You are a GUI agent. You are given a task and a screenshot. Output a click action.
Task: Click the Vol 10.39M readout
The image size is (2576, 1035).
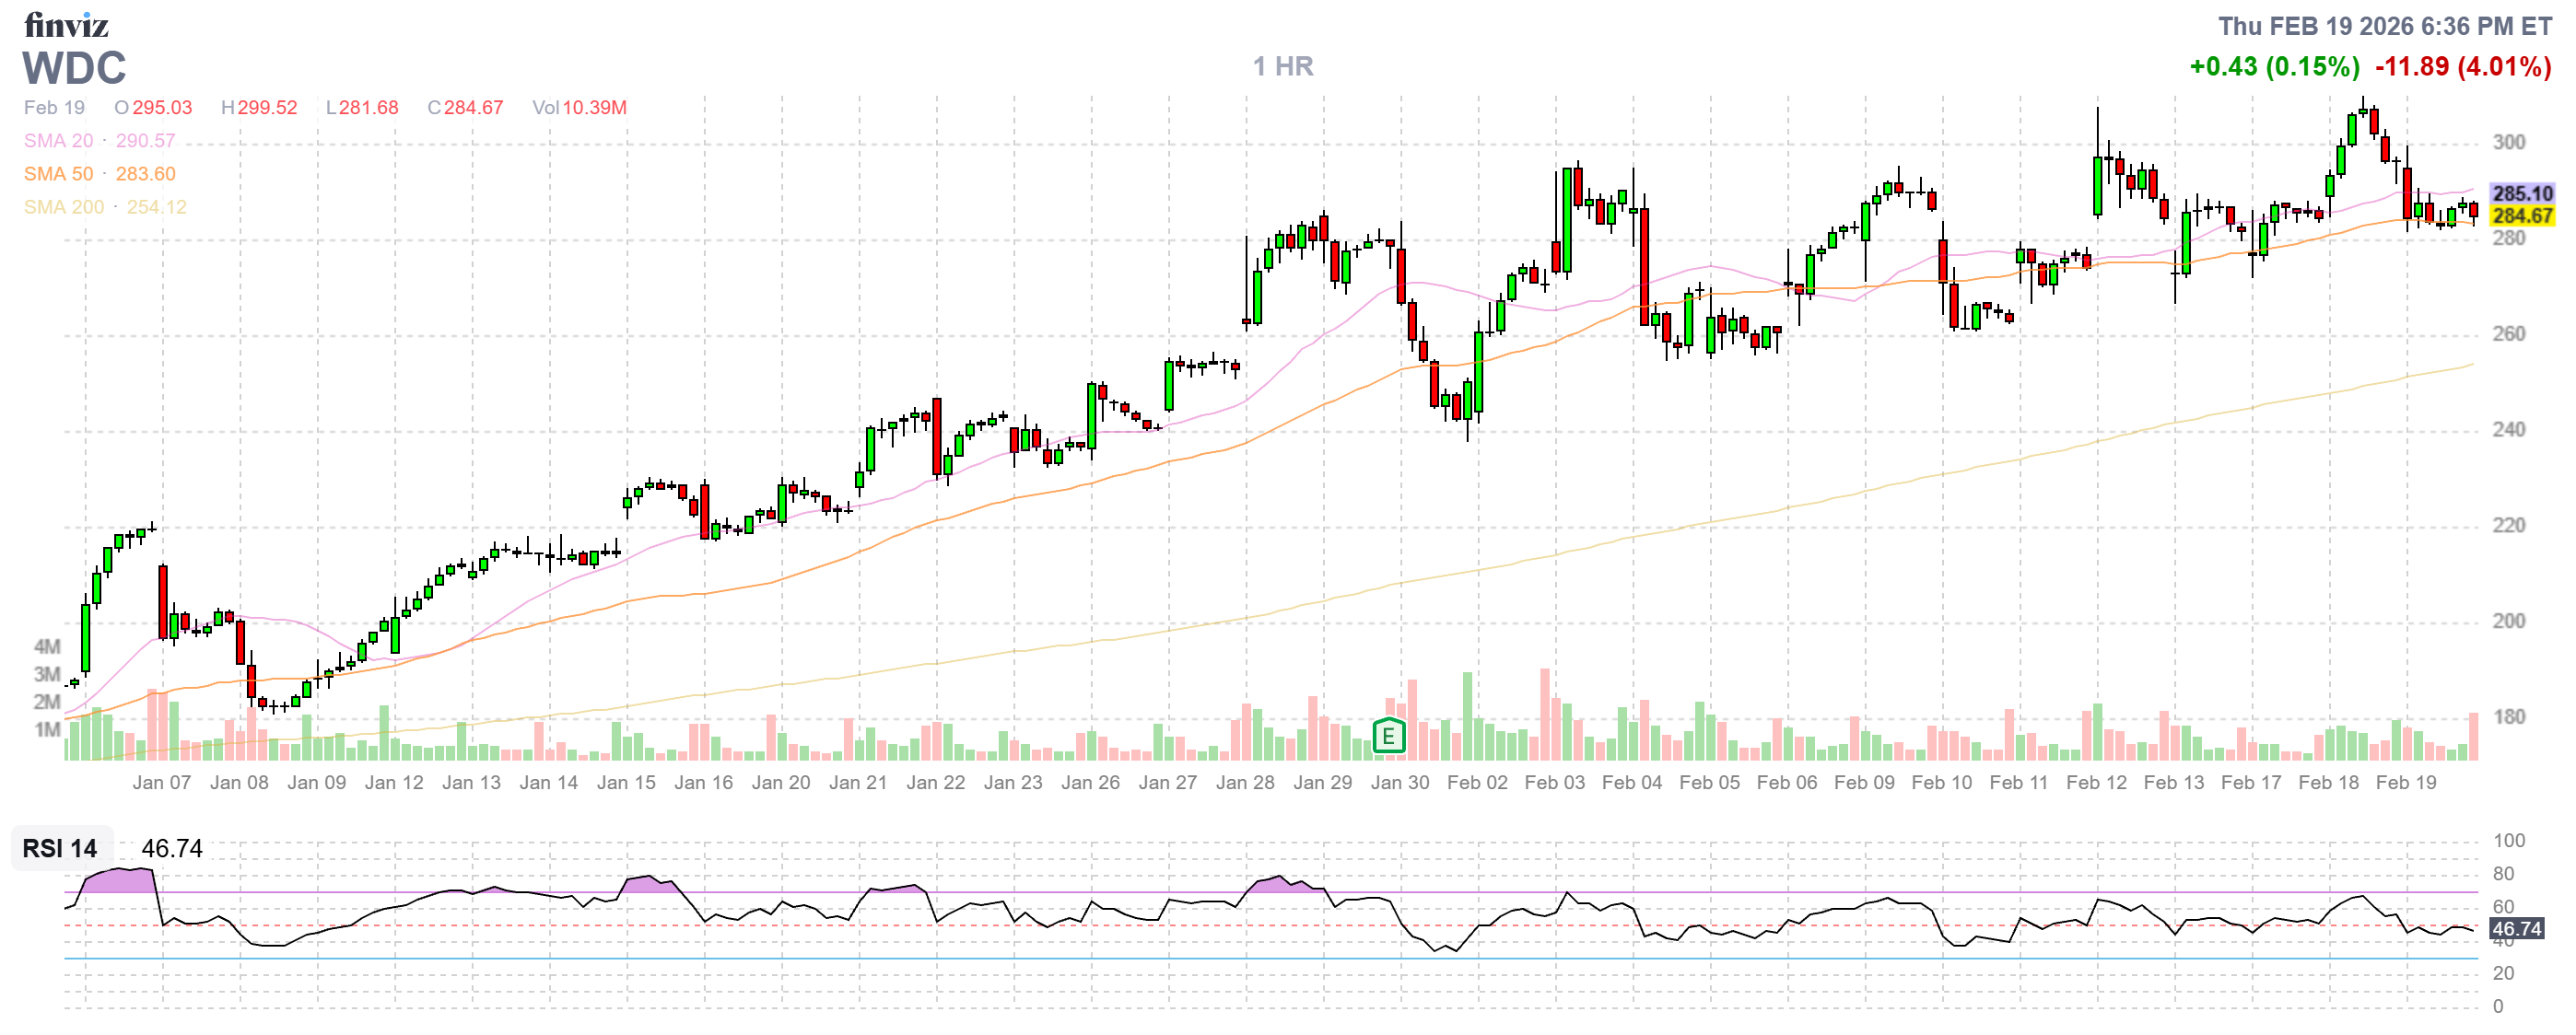pos(579,107)
